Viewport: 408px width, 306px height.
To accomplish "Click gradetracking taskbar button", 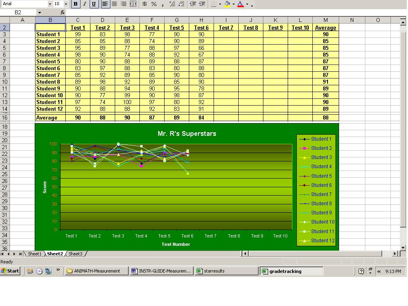I will (292, 271).
